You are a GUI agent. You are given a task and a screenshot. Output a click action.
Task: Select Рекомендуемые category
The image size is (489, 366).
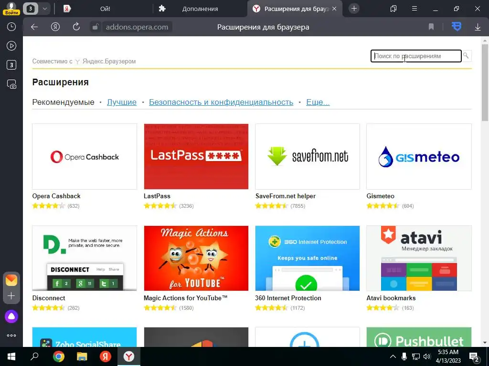pyautogui.click(x=64, y=102)
